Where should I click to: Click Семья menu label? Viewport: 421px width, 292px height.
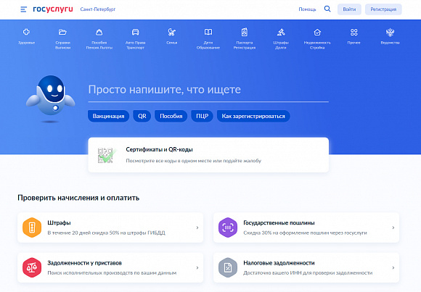(x=172, y=43)
